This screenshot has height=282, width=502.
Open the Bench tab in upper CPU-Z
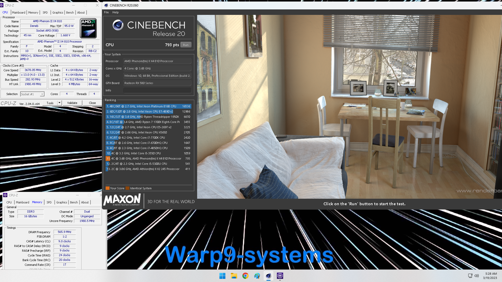(70, 13)
